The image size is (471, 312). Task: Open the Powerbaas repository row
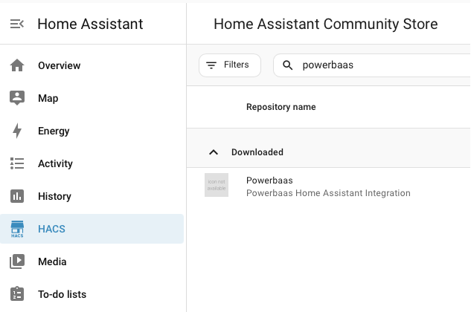pos(329,186)
